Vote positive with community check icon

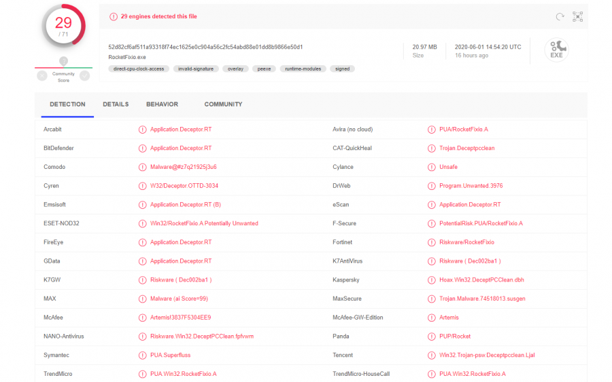point(85,76)
